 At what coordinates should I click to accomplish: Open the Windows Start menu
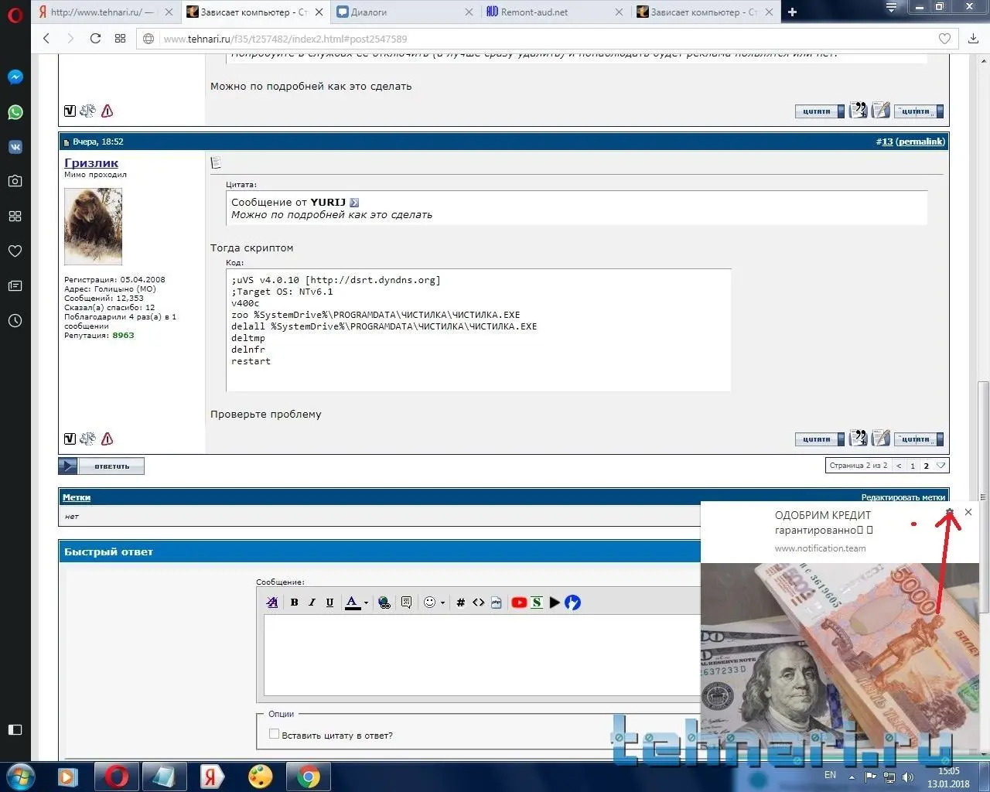21,776
